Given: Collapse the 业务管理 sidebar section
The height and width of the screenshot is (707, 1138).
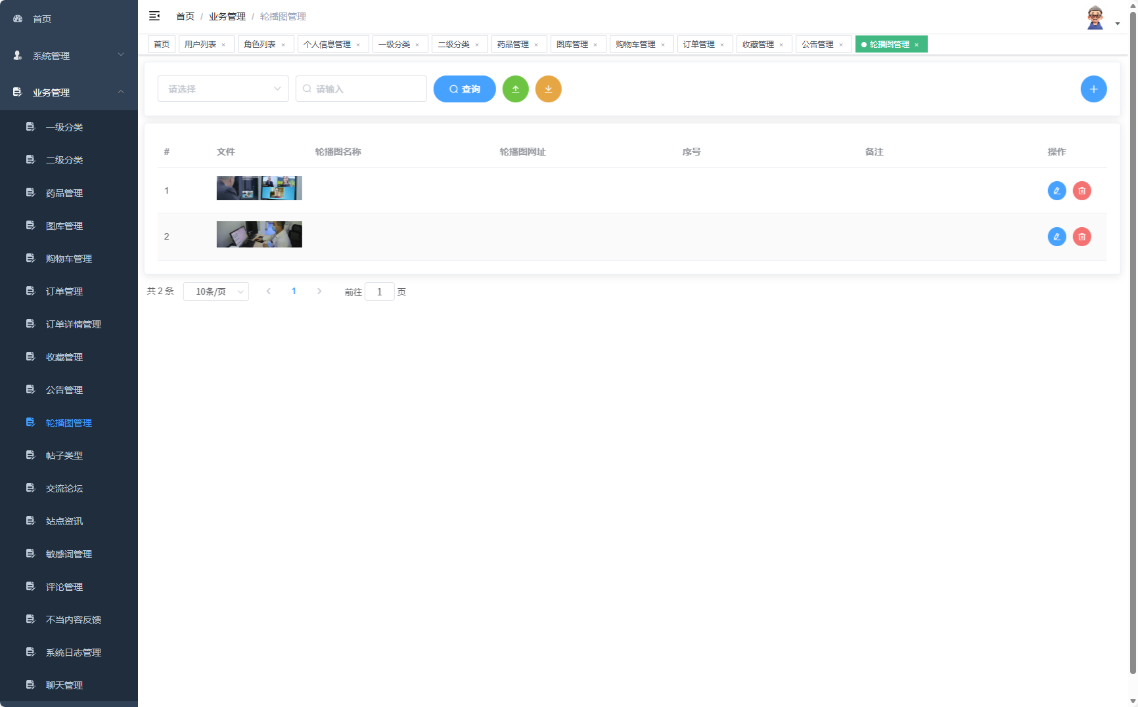Looking at the screenshot, I should click(121, 93).
